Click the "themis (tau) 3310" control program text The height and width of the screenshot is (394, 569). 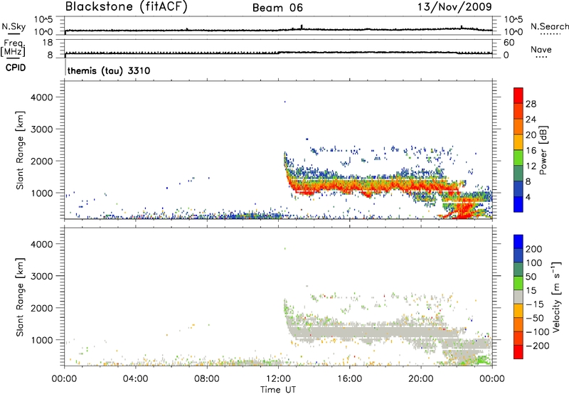tap(109, 70)
